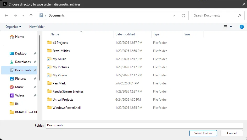Viewport: 247px width, 140px height.
Task: Confirm with Select Folder button
Action: (203, 133)
